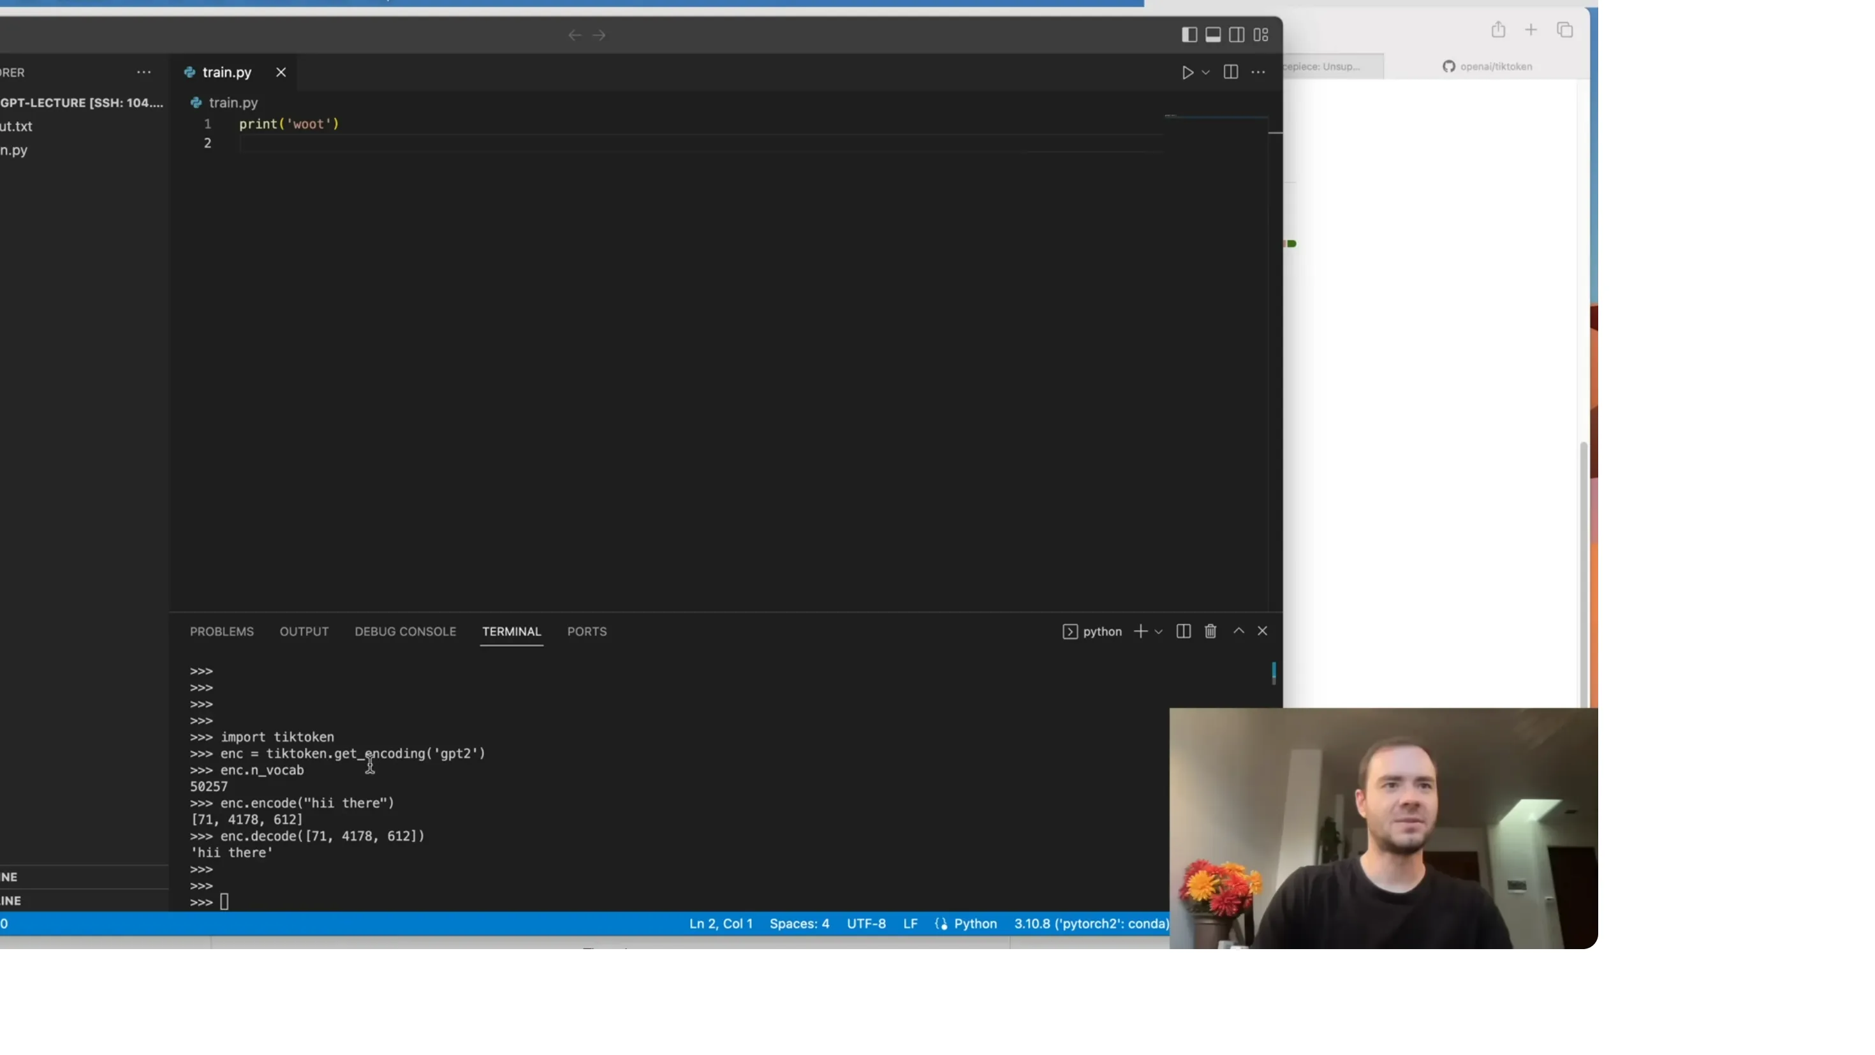Run the Python file with play icon
The height and width of the screenshot is (1055, 1875).
[1187, 72]
